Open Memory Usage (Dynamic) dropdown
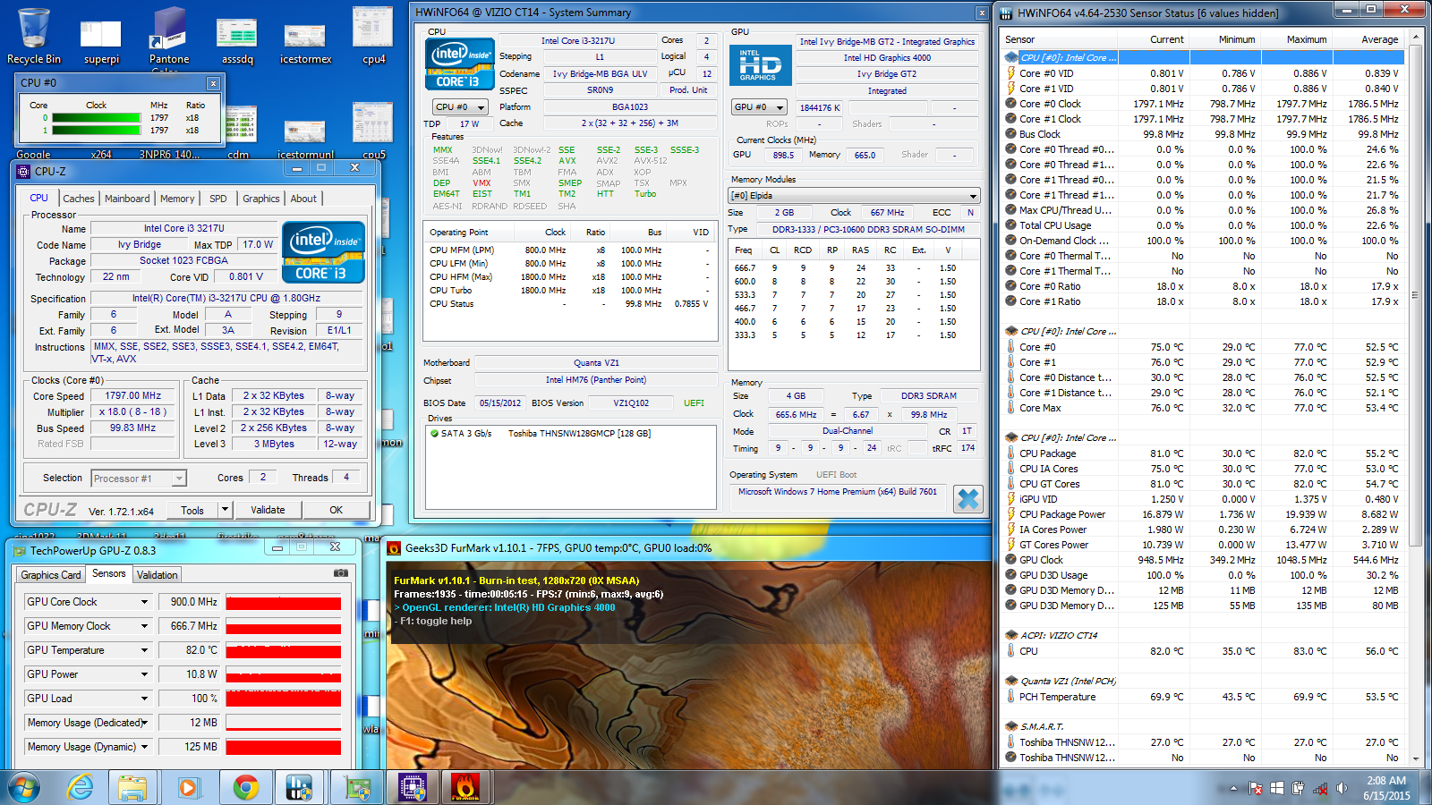This screenshot has height=805, width=1432. coord(144,747)
